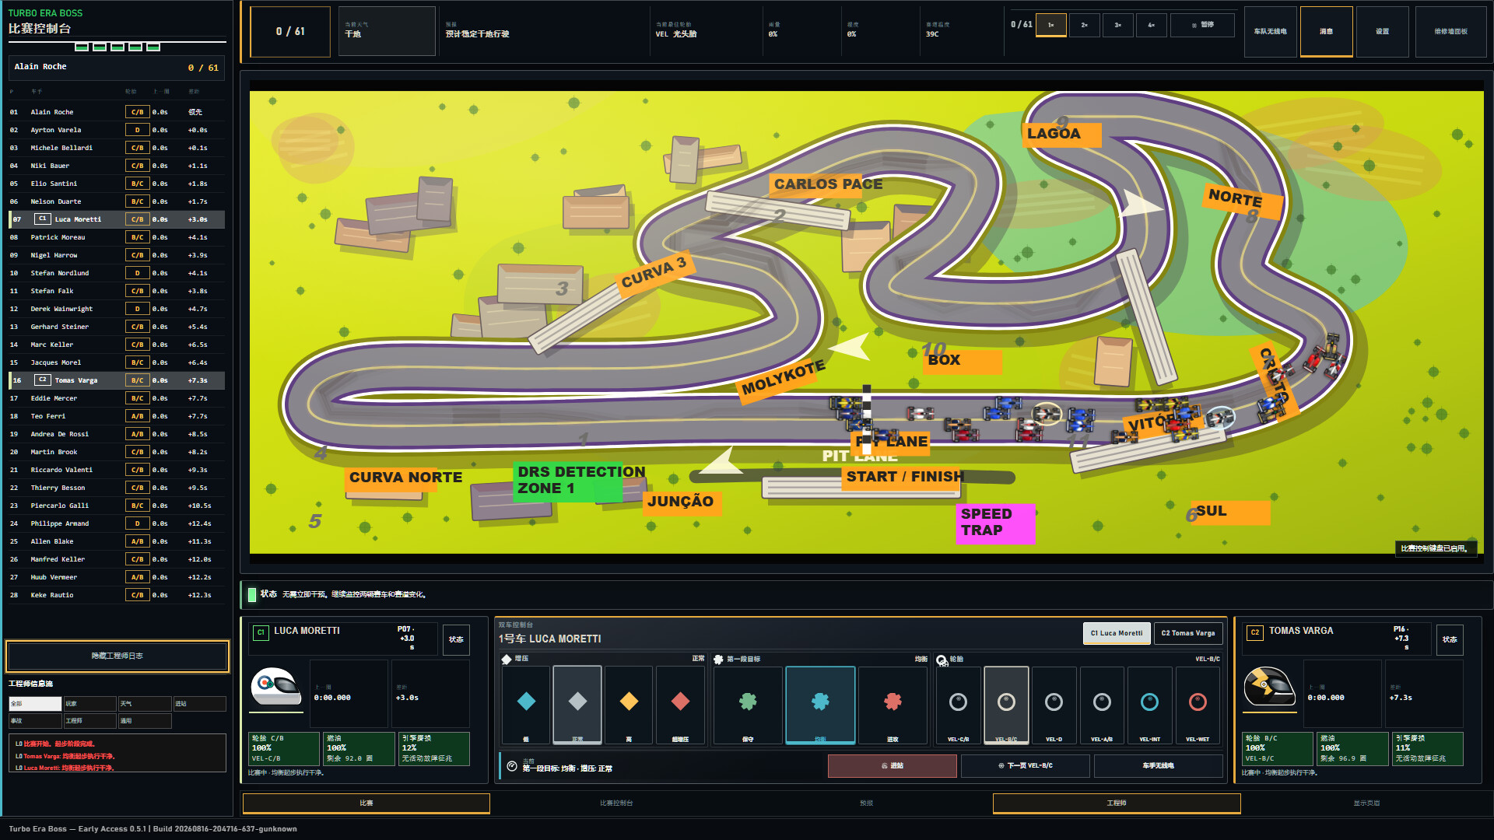Select the normal boost grey diamond option

[577, 705]
